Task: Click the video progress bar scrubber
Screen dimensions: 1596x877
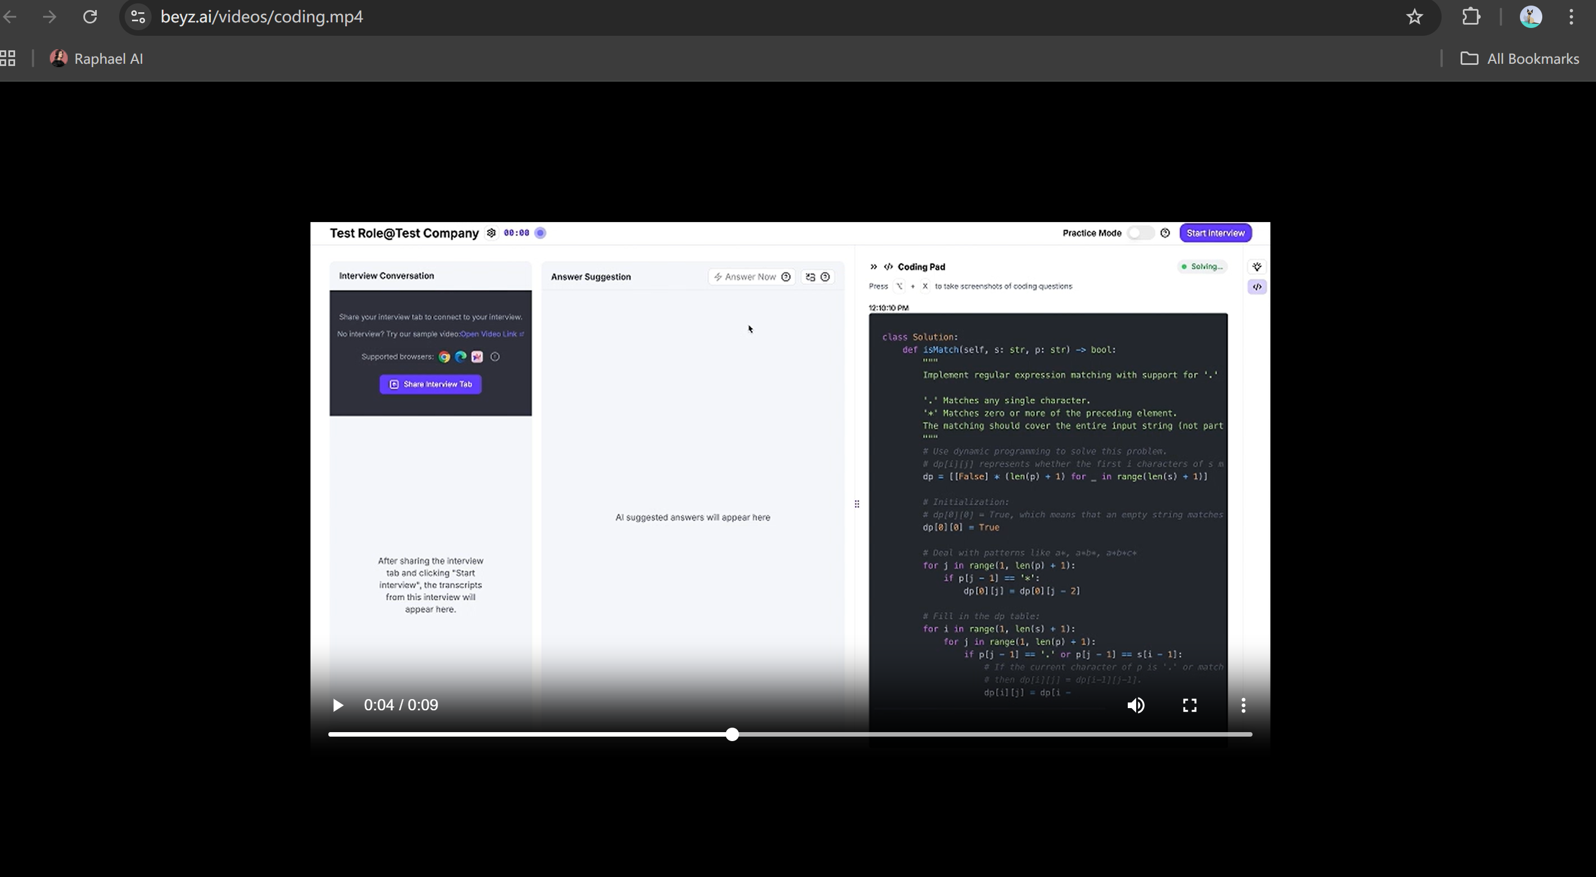Action: coord(732,734)
